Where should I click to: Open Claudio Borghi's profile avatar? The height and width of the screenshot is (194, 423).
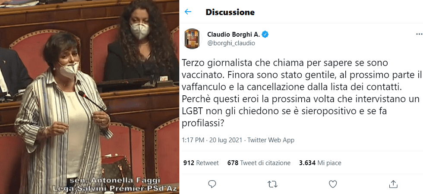192,38
